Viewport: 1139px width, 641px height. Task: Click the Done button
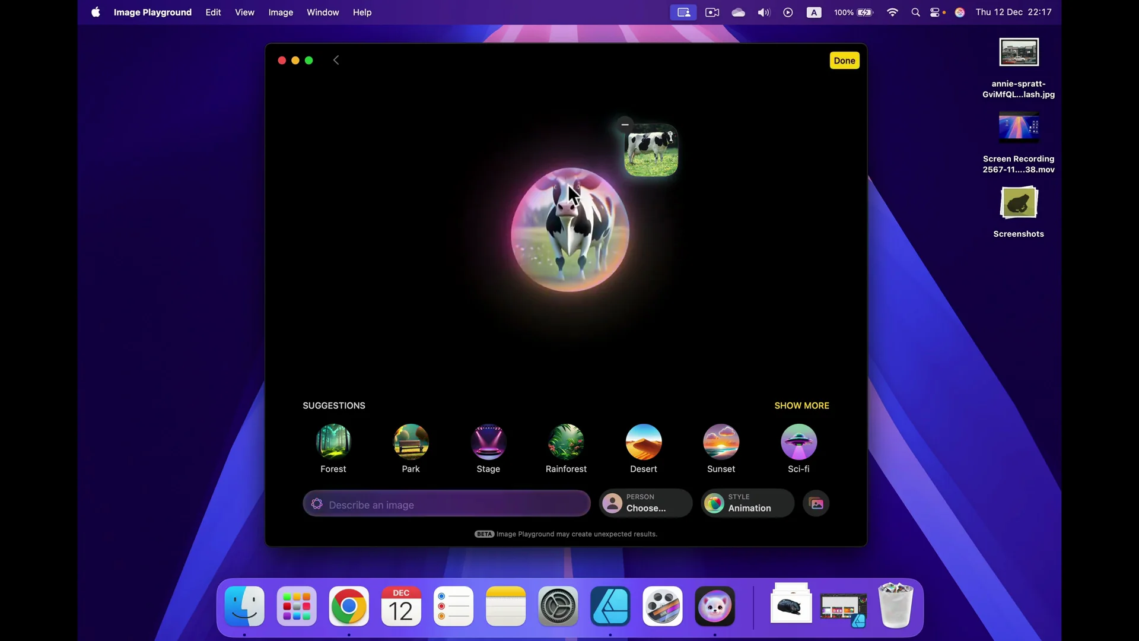coord(844,60)
